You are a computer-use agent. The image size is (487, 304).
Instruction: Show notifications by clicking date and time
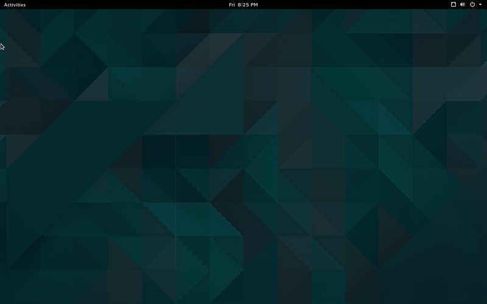pos(243,4)
